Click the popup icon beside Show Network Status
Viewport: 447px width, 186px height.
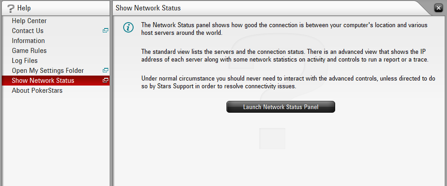106,80
